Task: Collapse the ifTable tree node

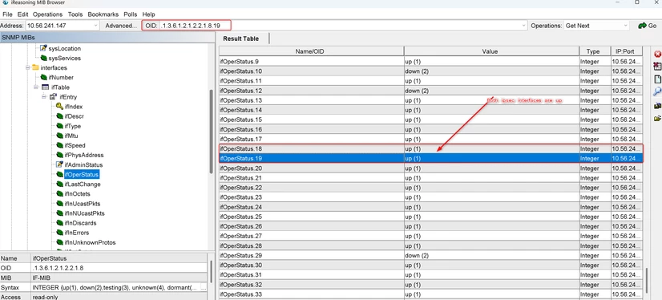Action: tap(36, 87)
